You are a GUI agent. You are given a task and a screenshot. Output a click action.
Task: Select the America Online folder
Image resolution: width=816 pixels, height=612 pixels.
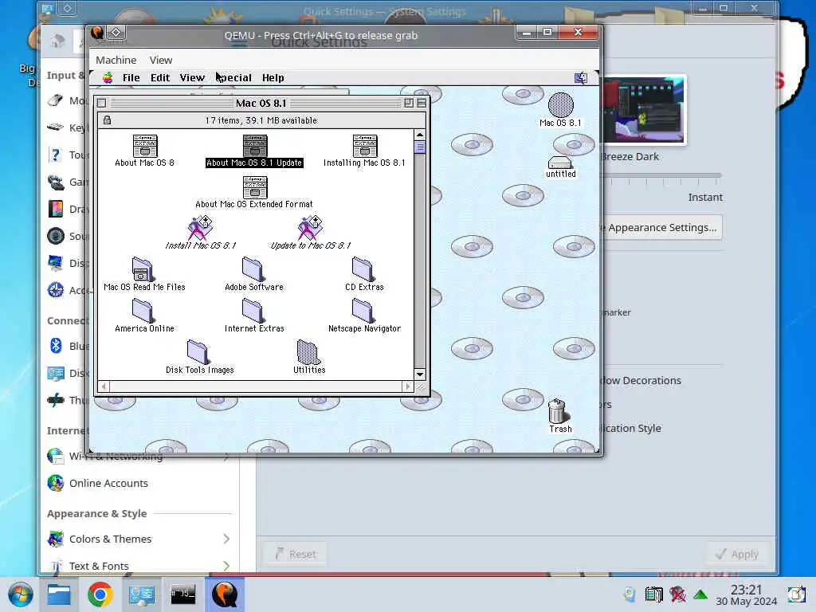pos(142,312)
